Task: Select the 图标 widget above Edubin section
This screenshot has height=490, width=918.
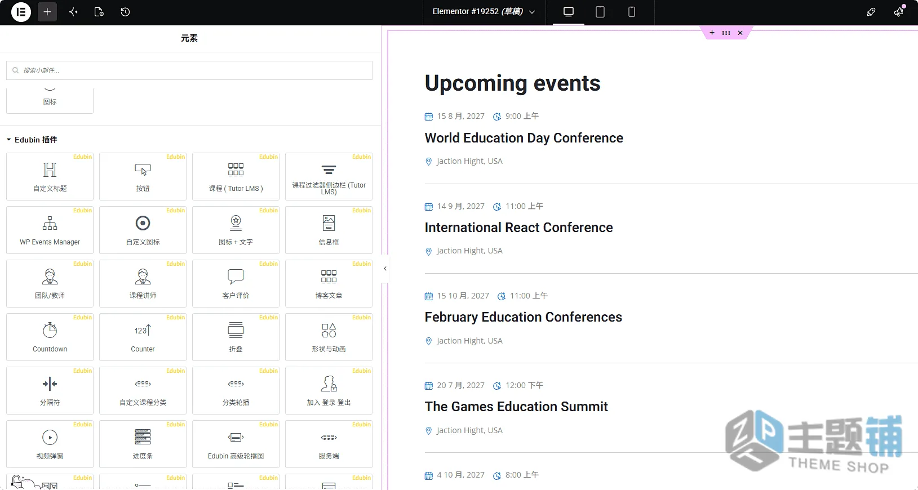Action: [x=50, y=100]
